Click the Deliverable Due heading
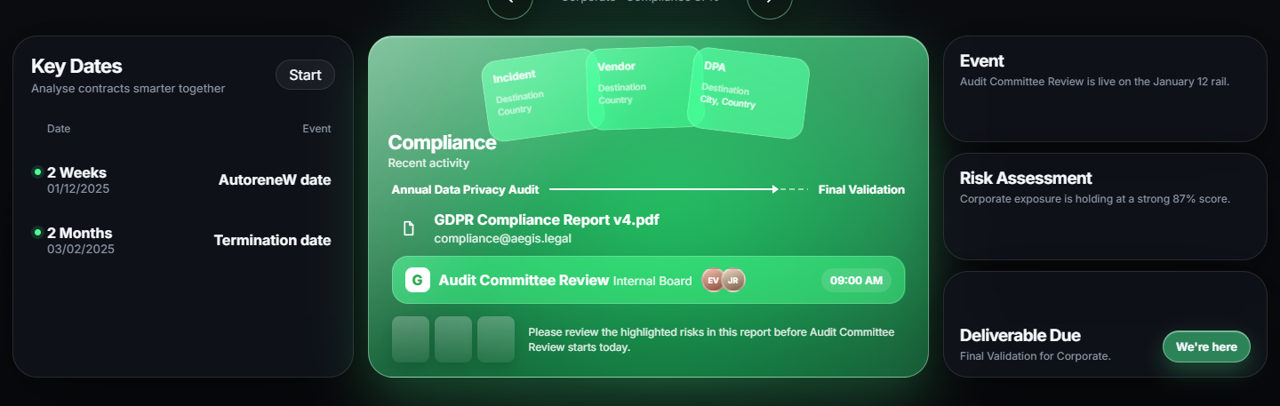 (x=1020, y=335)
